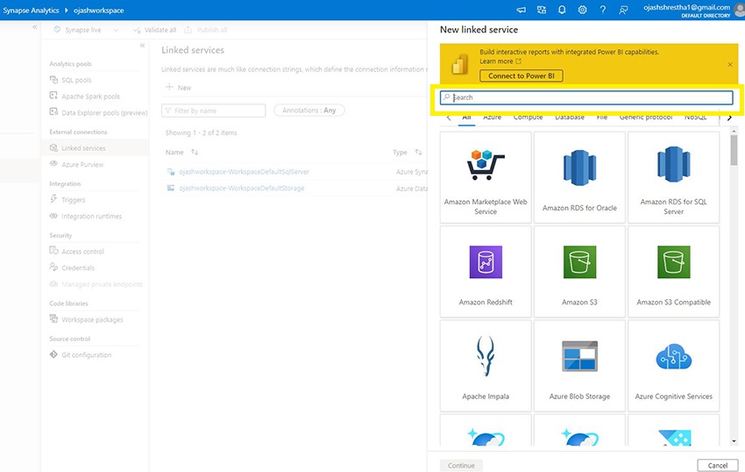Open the Learn more link in banner
This screenshot has width=745, height=472.
(500, 61)
